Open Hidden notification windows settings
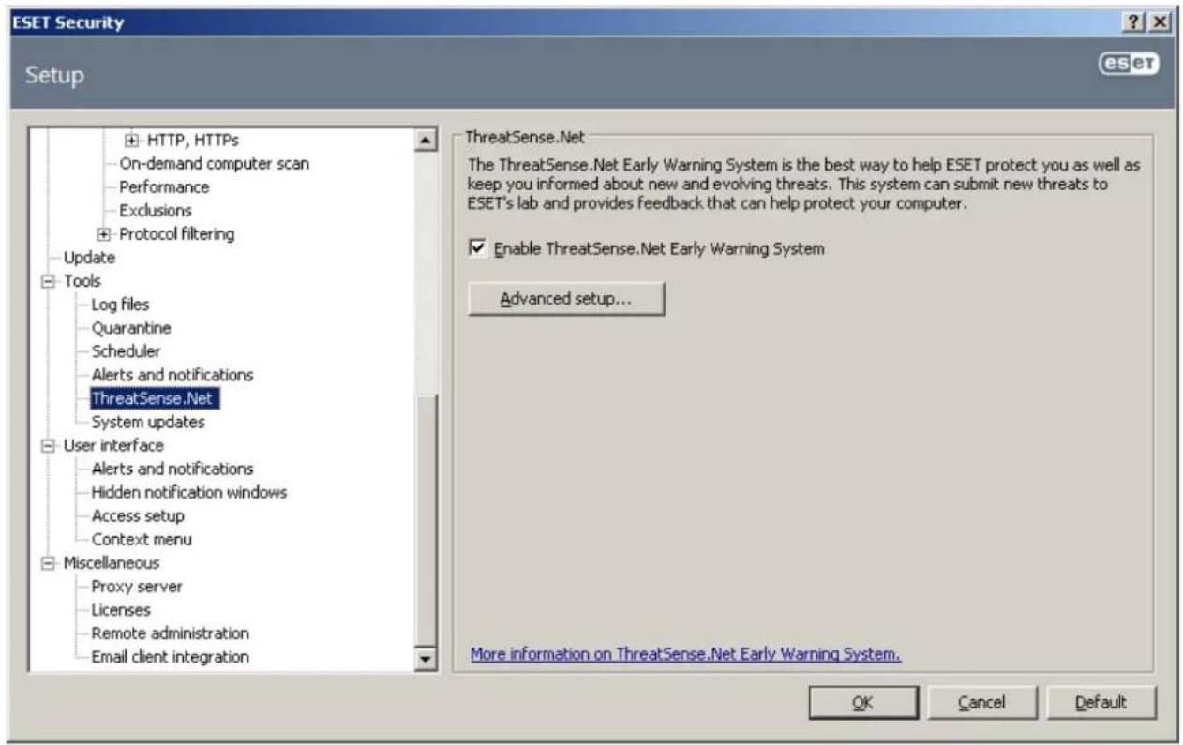The height and width of the screenshot is (745, 1183). 189,492
